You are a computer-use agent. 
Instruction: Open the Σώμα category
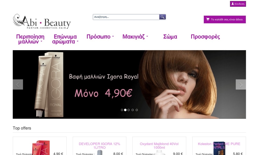pos(170,37)
